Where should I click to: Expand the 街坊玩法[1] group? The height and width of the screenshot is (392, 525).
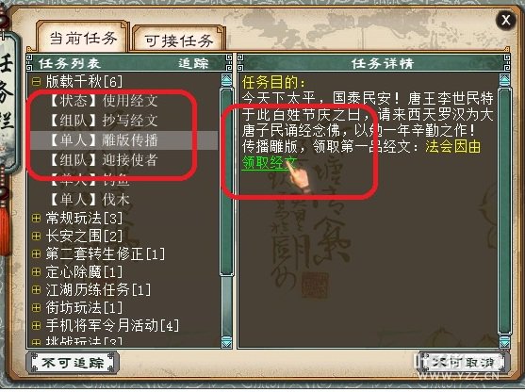[36, 307]
